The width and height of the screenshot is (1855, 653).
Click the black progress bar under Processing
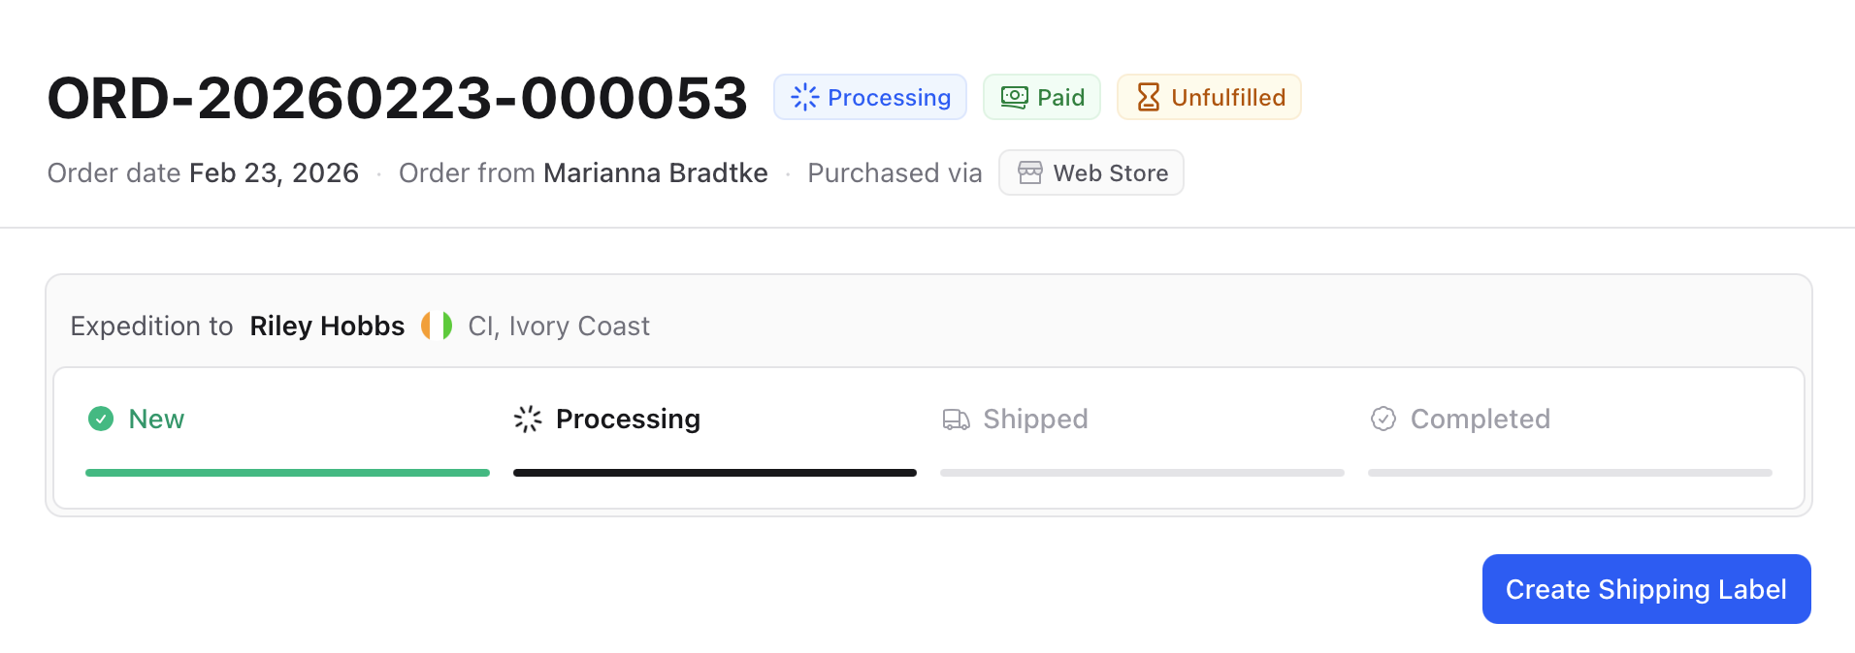click(x=714, y=473)
